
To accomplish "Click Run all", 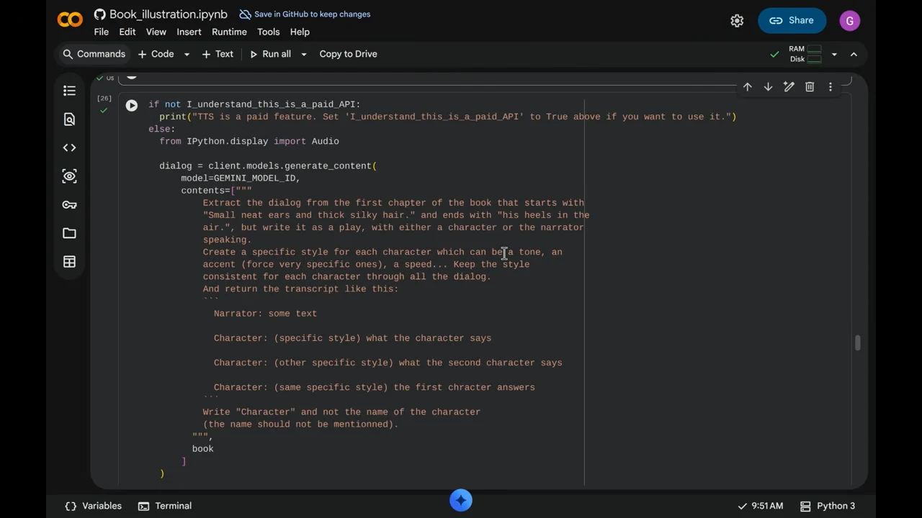I will pyautogui.click(x=270, y=54).
